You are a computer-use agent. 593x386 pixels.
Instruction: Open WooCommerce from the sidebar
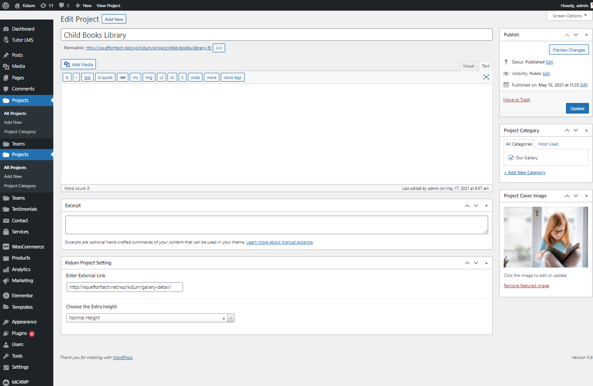click(28, 247)
